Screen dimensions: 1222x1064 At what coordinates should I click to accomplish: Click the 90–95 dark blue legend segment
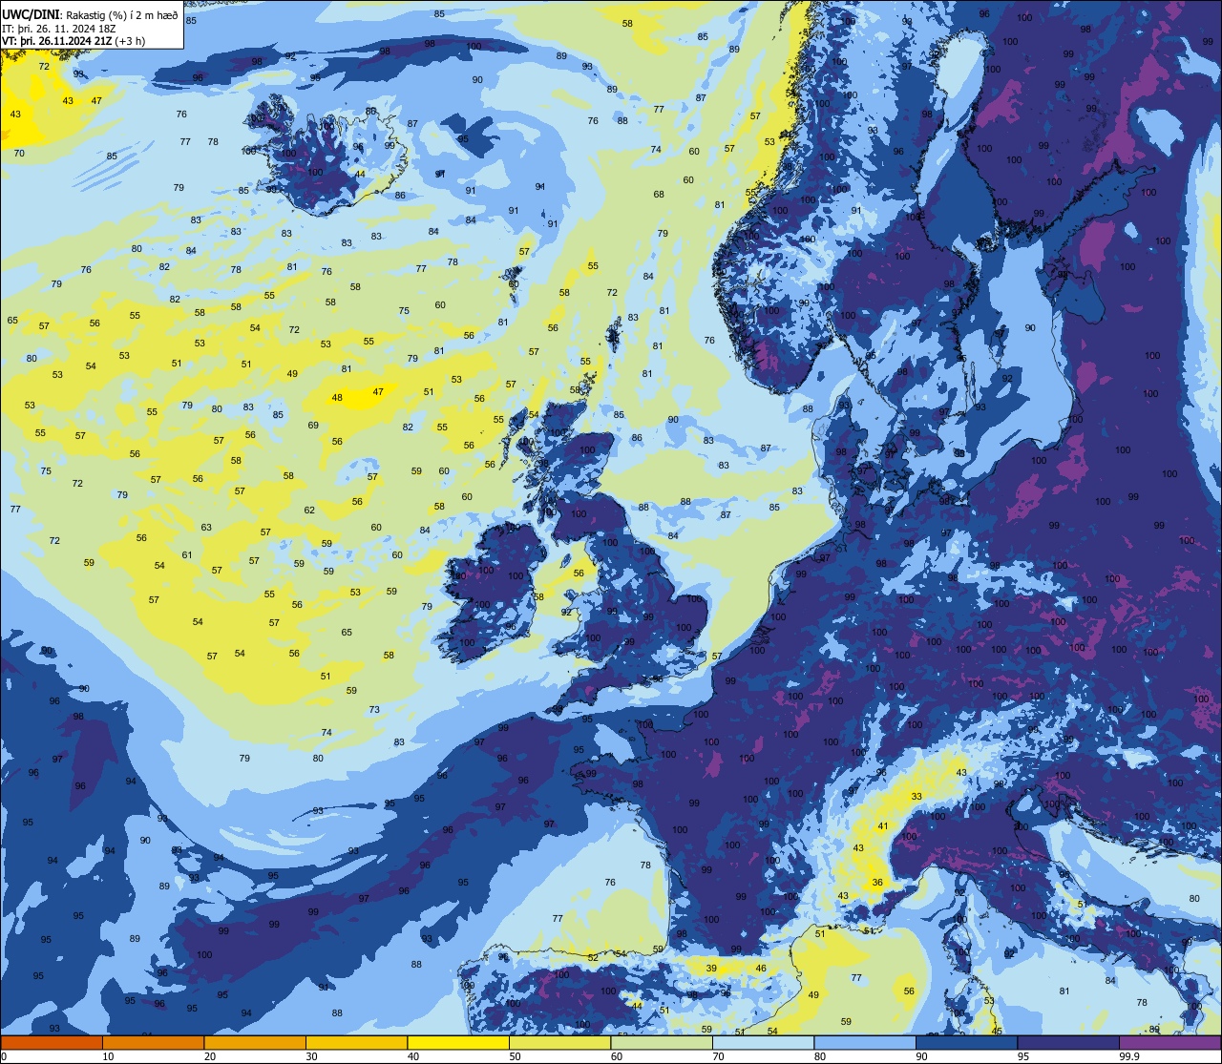pos(966,1042)
